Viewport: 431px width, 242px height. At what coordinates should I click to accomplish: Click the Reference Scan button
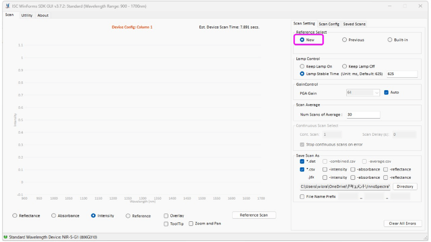tap(254, 215)
